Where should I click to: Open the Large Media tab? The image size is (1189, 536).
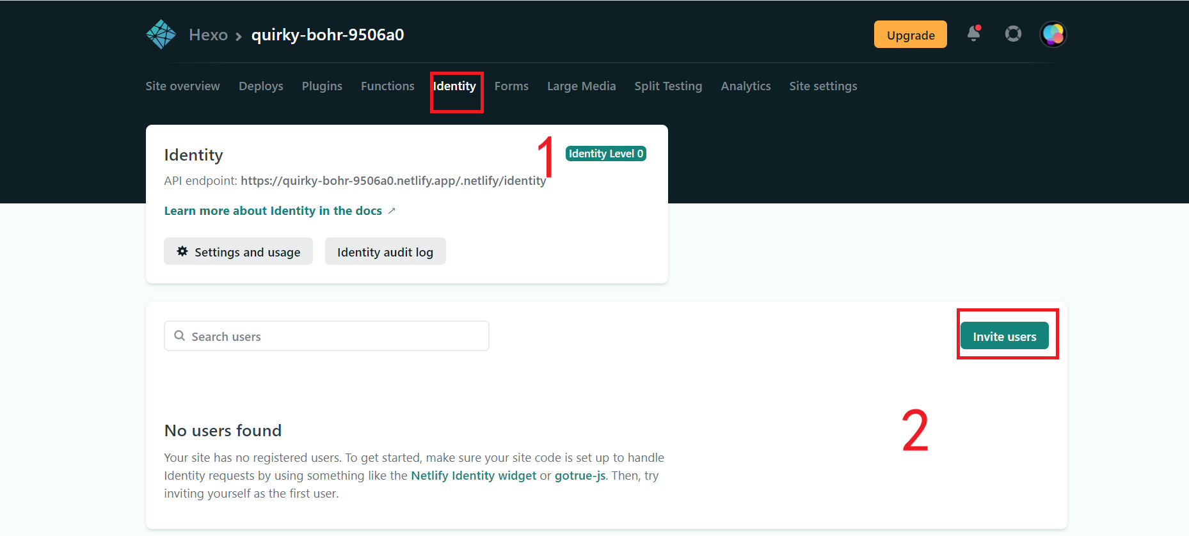[x=581, y=86]
